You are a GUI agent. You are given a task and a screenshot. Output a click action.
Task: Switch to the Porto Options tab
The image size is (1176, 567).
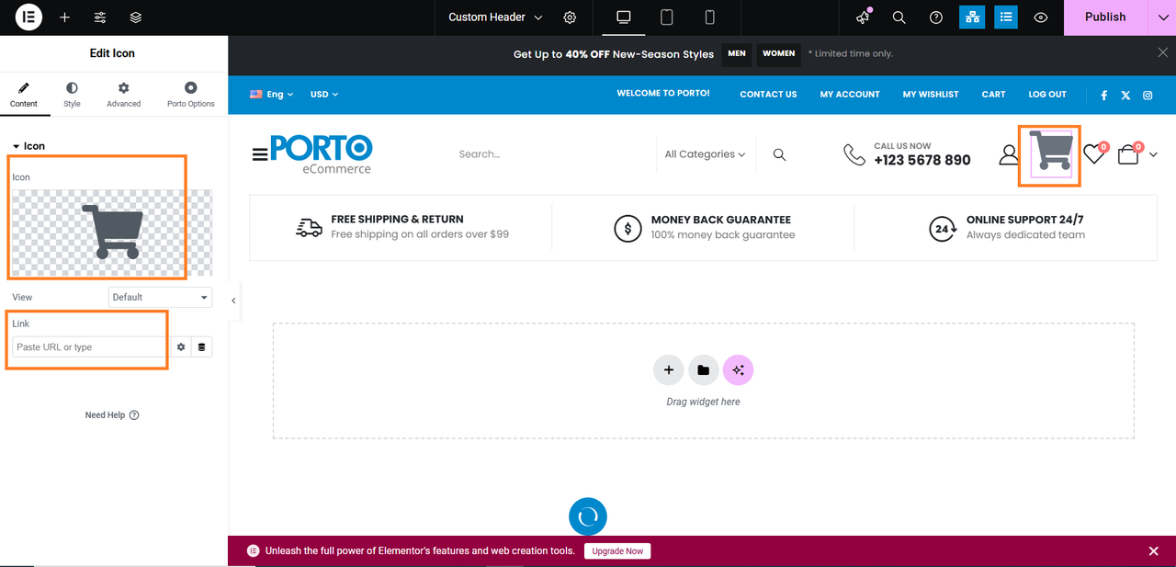point(190,95)
